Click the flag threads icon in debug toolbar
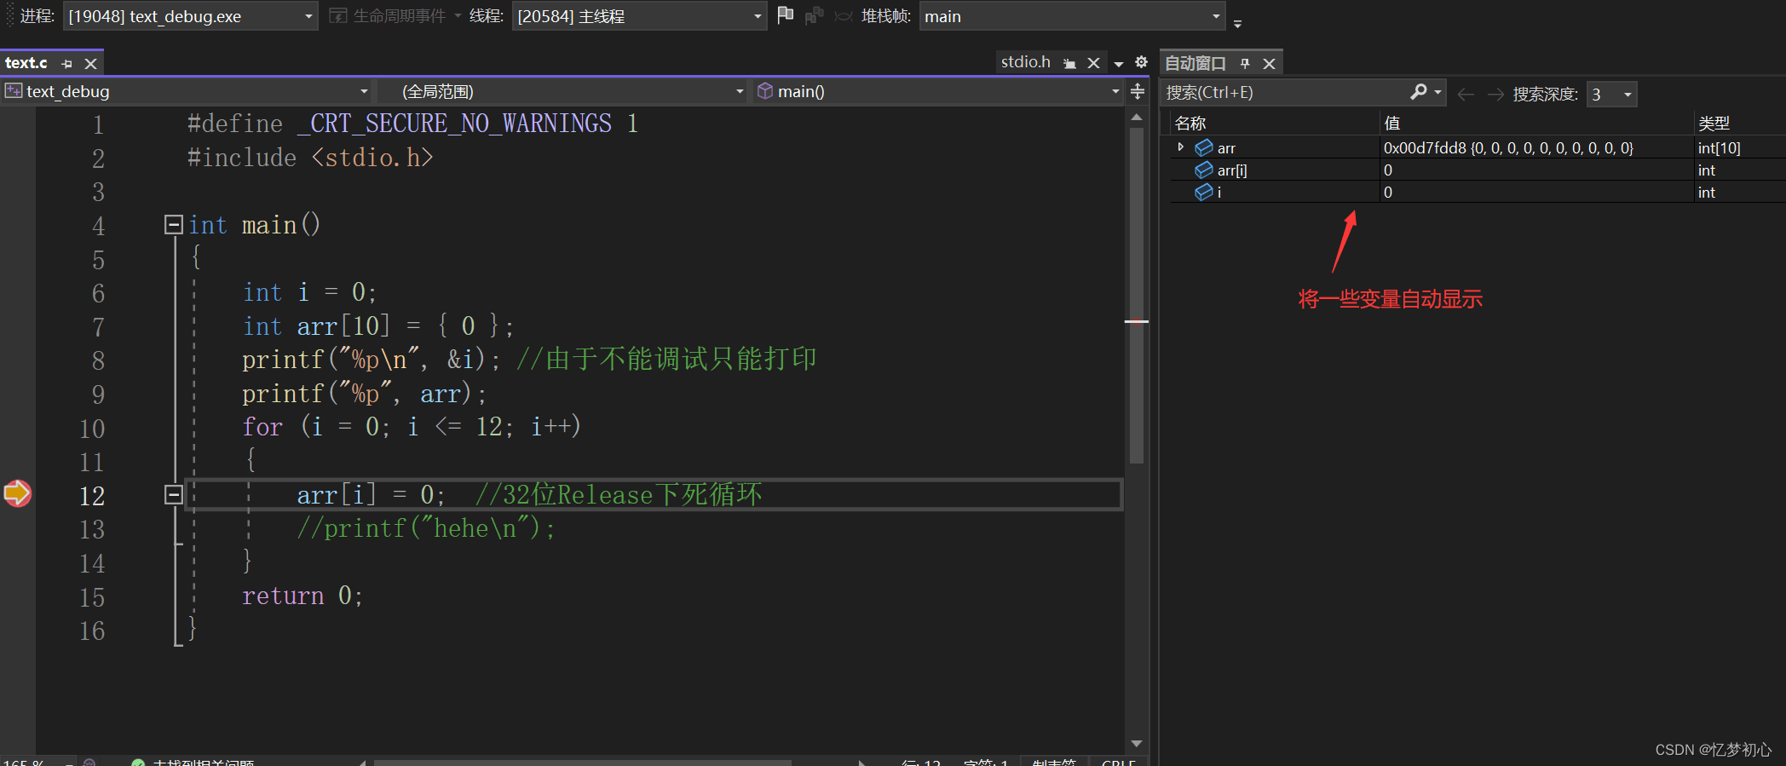1786x766 pixels. click(x=786, y=15)
